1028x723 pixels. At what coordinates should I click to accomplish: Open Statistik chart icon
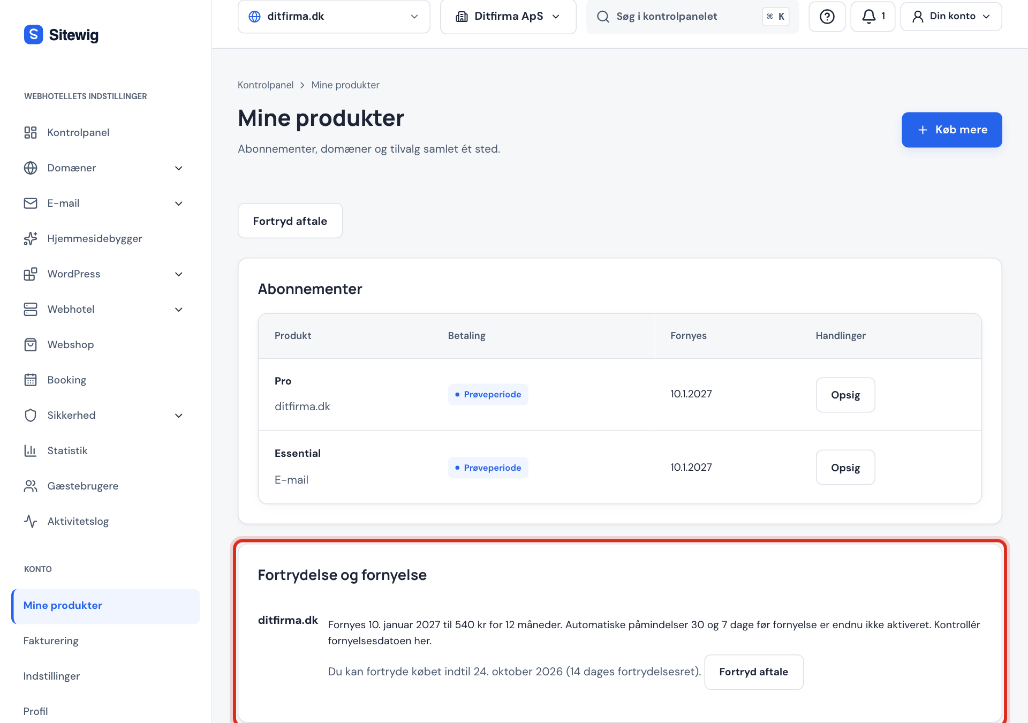[31, 450]
